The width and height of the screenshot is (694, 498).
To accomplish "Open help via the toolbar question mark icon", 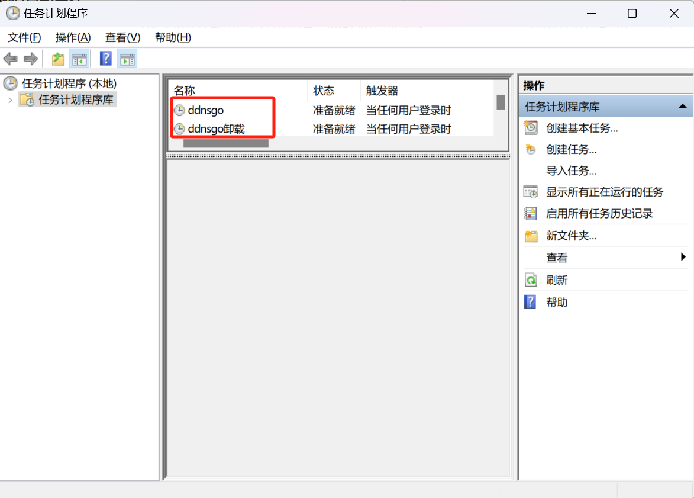I will tap(105, 59).
